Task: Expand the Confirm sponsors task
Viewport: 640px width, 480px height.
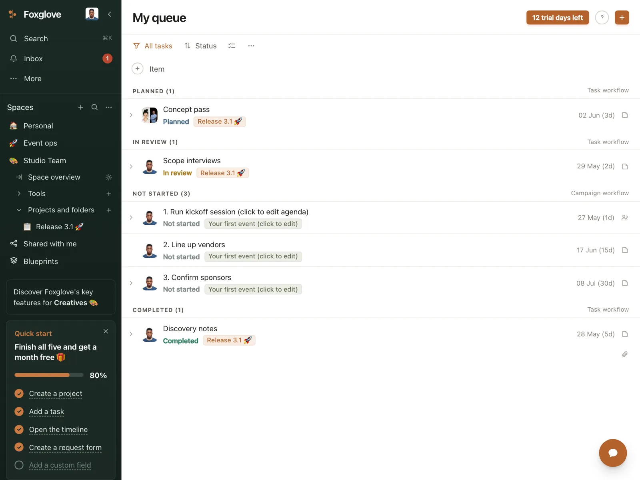Action: [x=131, y=283]
